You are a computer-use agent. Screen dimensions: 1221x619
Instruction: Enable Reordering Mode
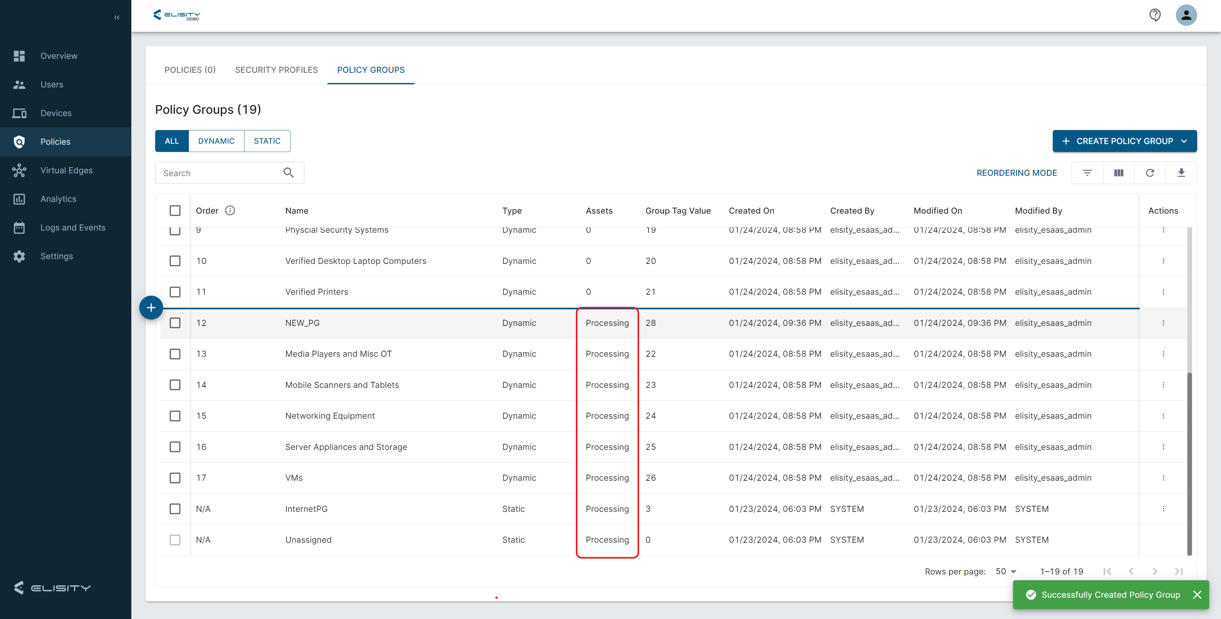1017,173
